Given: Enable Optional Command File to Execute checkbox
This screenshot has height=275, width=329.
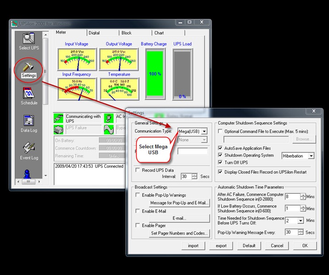Looking at the screenshot, I should click(x=220, y=131).
